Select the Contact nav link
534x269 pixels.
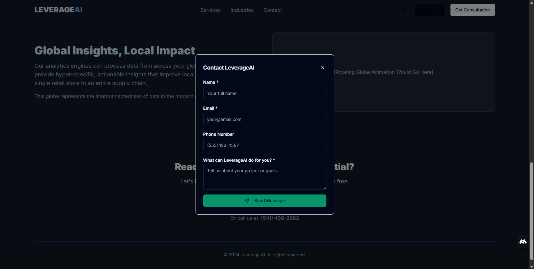coord(272,10)
